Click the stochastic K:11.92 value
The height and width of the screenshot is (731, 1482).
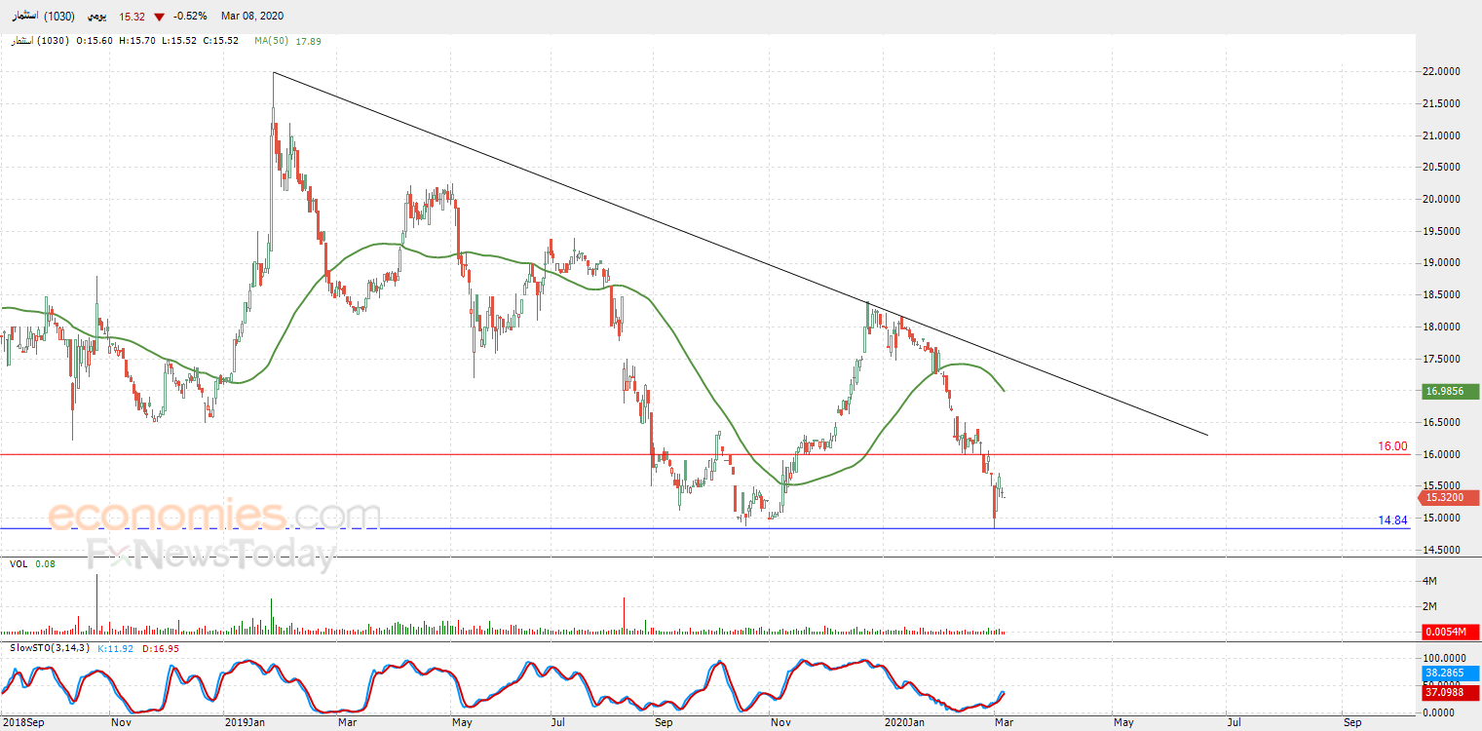115,647
